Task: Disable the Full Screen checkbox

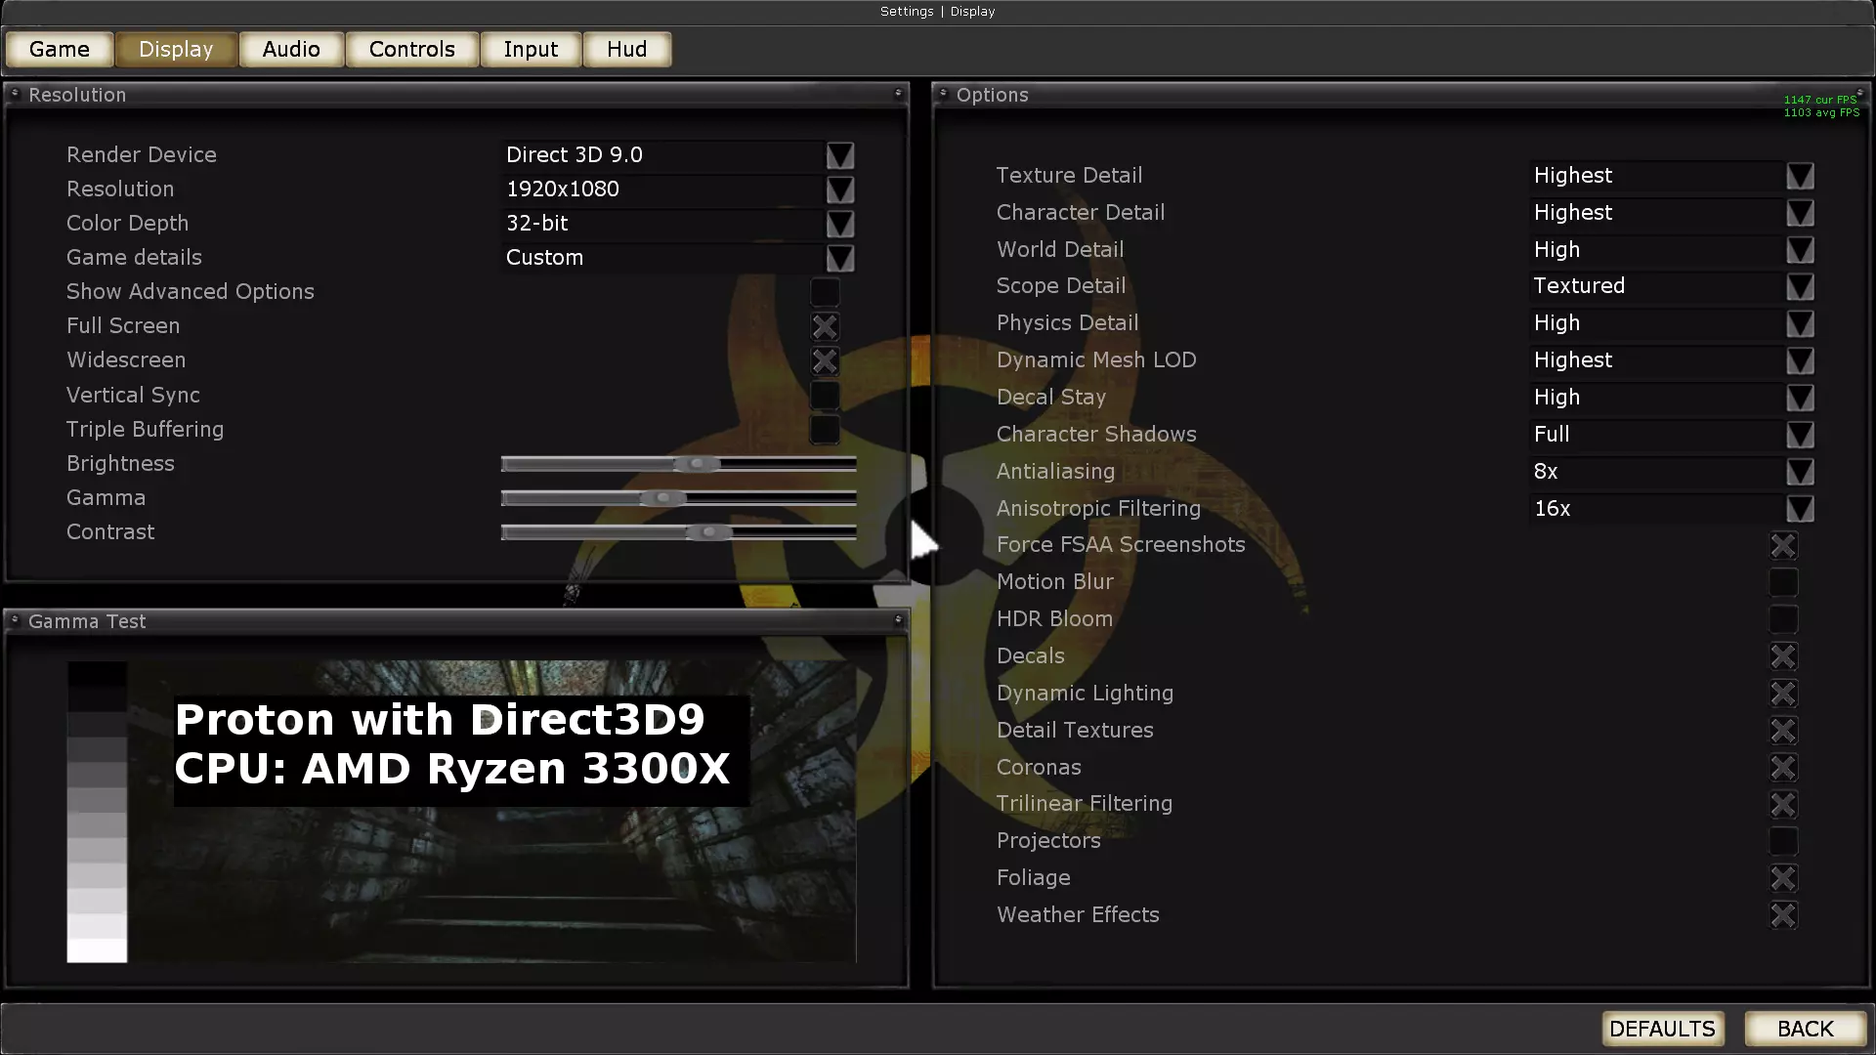Action: [825, 326]
